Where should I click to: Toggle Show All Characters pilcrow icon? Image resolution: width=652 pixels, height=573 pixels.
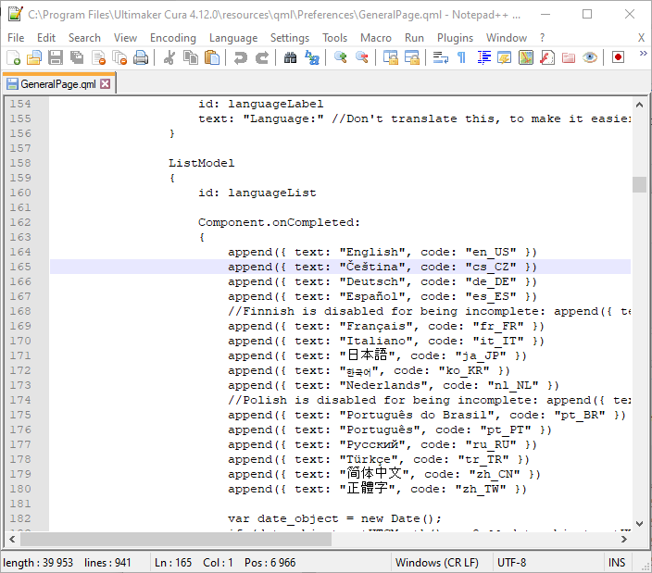pos(461,57)
